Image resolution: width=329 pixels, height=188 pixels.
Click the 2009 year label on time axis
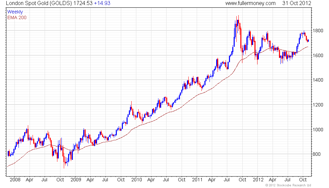point(76,180)
